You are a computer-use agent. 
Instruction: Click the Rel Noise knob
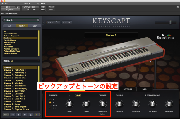152,104
